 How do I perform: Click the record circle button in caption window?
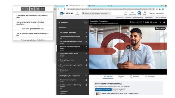(27, 9)
